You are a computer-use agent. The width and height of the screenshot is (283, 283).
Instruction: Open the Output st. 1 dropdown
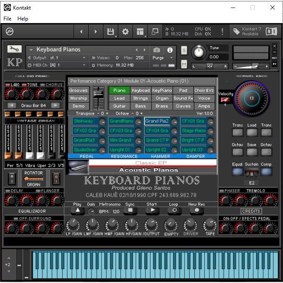[57, 58]
